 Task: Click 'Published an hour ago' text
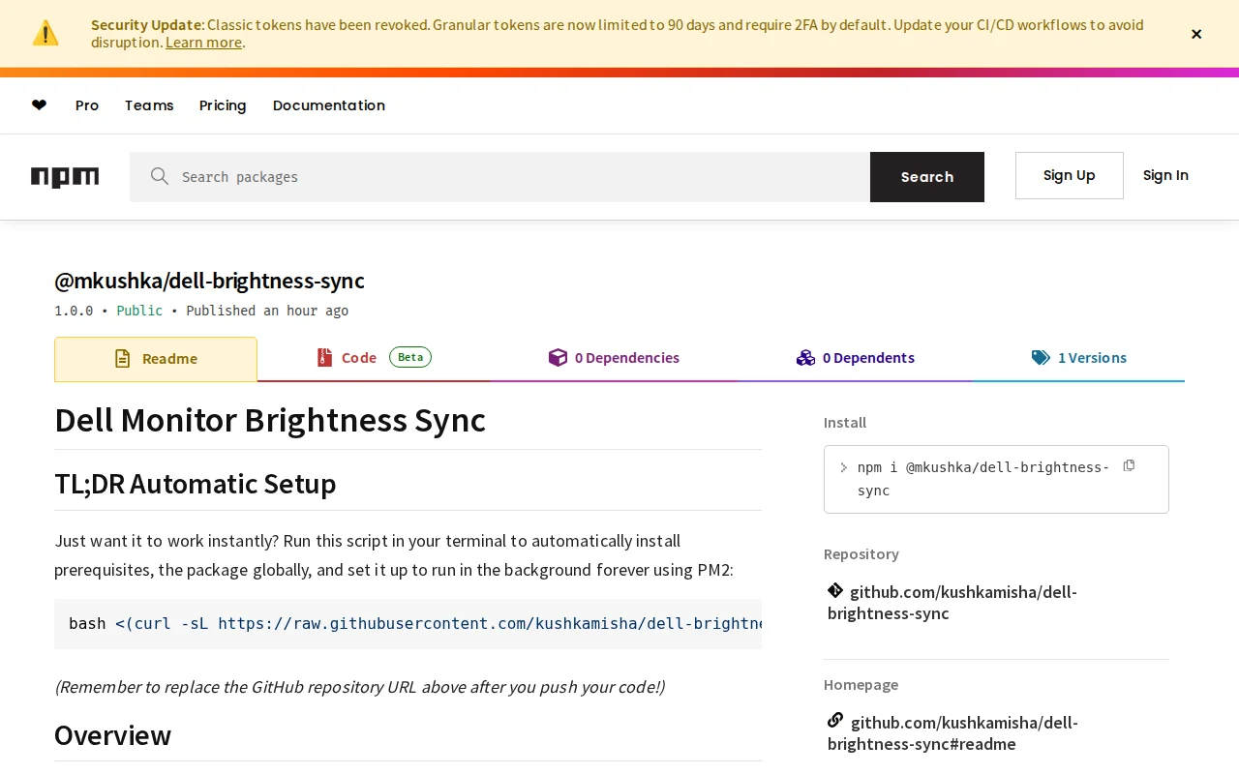tap(267, 311)
